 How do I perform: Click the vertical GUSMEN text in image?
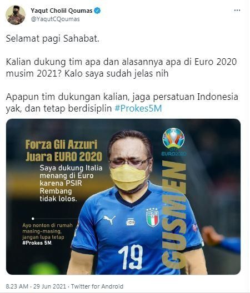click(174, 215)
